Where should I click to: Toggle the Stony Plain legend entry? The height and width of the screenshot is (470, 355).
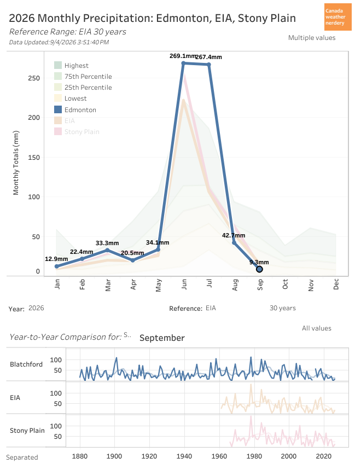click(77, 131)
